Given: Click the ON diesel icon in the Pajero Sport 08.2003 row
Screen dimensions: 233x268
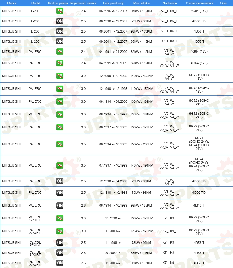Looking at the screenshot, I should pos(60,263).
